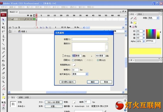163x112 pixels.
Task: Open the Alpha value dropdown arrow
Action: point(144,41)
